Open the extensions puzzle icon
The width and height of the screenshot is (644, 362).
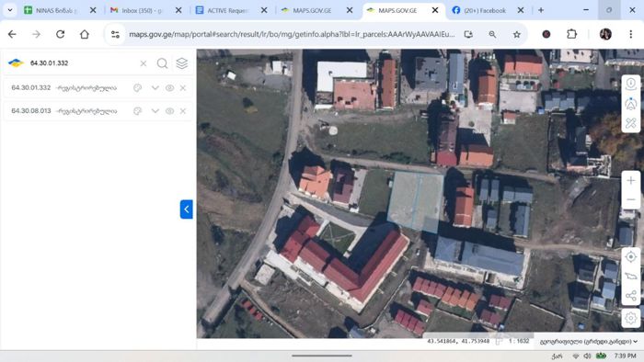point(571,34)
